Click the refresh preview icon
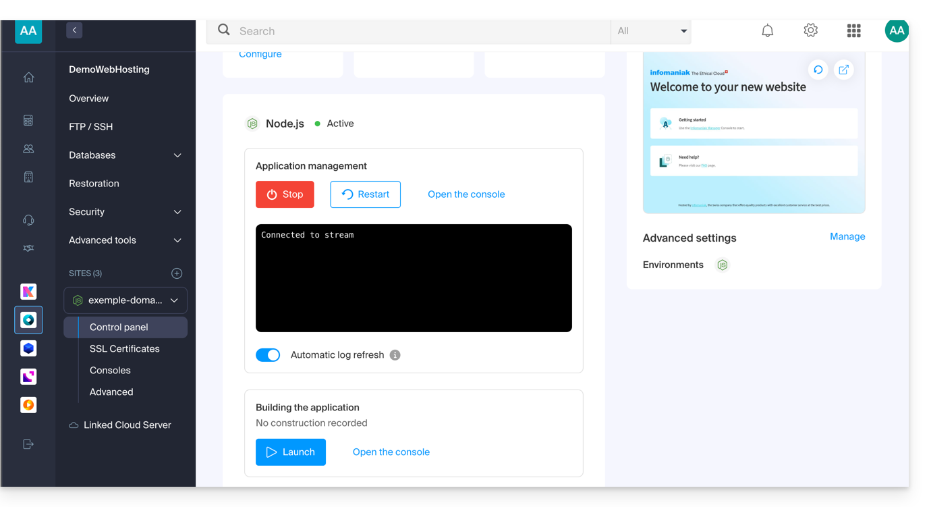This screenshot has width=929, height=507. 818,70
